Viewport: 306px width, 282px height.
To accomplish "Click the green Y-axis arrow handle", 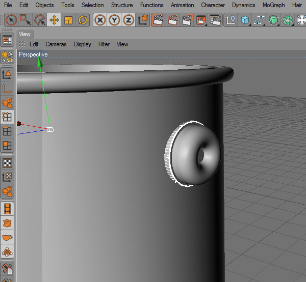I will pyautogui.click(x=40, y=62).
